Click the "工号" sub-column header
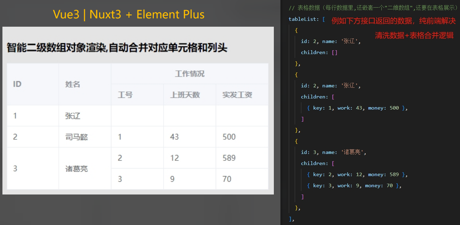 pyautogui.click(x=126, y=94)
